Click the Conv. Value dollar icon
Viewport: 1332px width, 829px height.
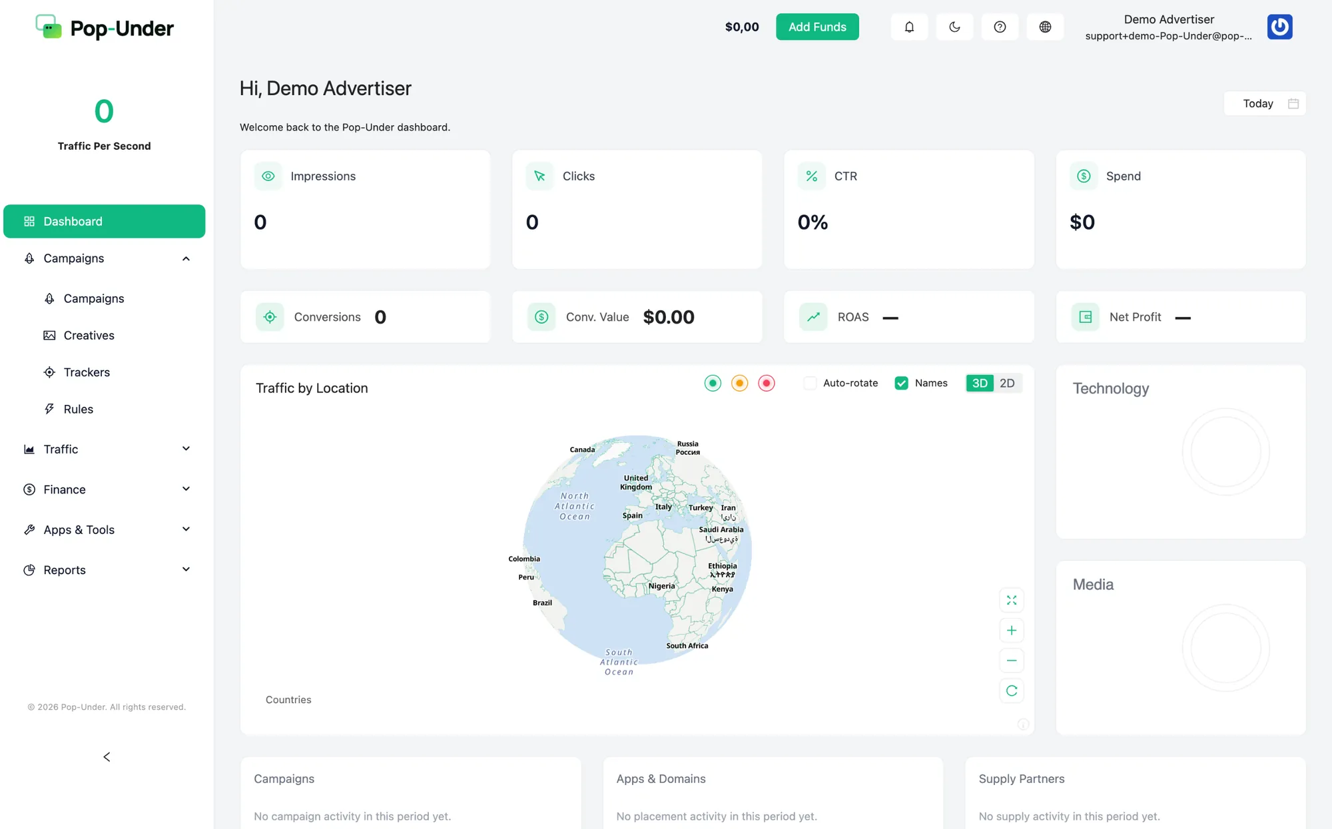tap(541, 317)
